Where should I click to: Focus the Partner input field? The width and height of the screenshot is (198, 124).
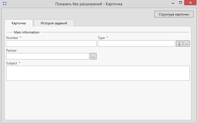click(47, 56)
